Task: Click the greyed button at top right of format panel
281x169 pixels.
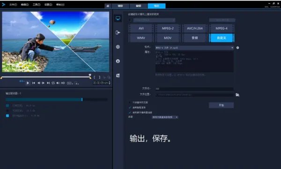Action: click(222, 20)
